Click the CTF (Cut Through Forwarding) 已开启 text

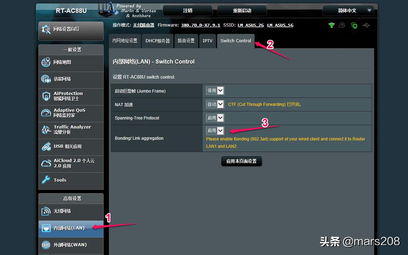tap(265, 104)
